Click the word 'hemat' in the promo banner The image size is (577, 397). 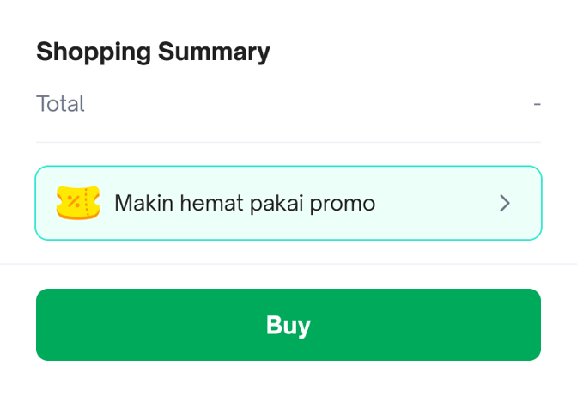(211, 203)
